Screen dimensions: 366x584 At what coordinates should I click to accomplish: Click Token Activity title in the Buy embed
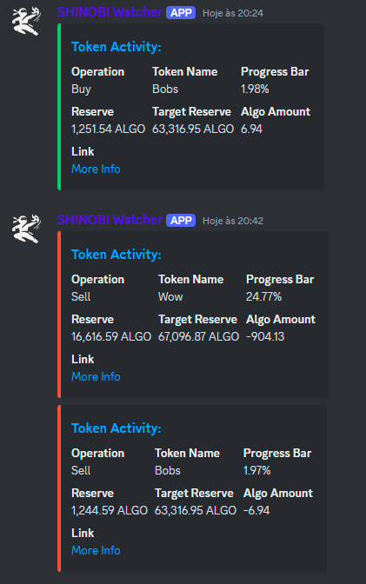[116, 47]
